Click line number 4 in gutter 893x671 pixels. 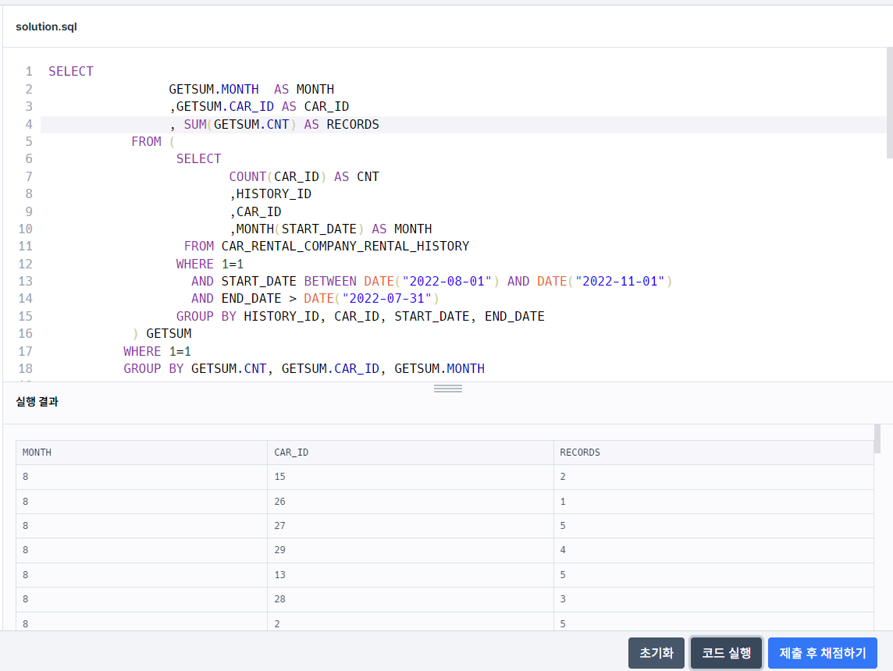[x=28, y=124]
